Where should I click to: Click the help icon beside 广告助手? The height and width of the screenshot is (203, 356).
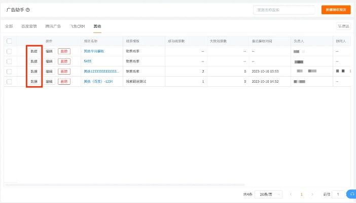coord(28,10)
